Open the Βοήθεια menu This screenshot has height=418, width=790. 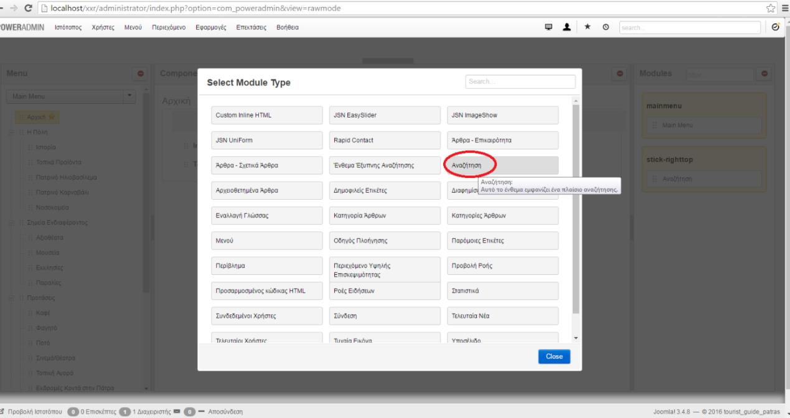click(287, 27)
